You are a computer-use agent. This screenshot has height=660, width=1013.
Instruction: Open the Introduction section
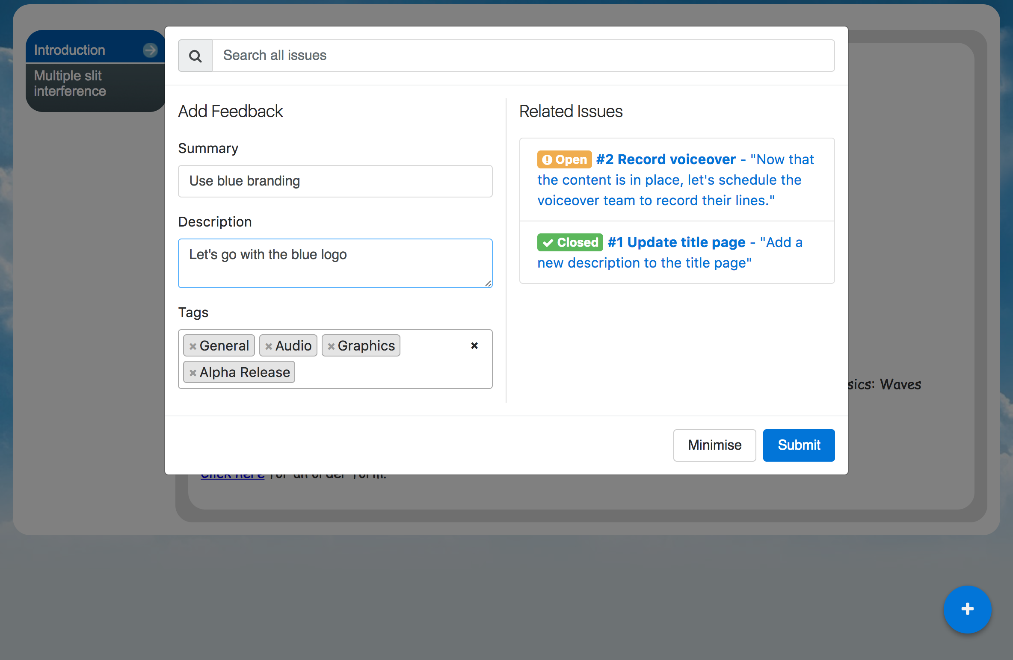[70, 50]
